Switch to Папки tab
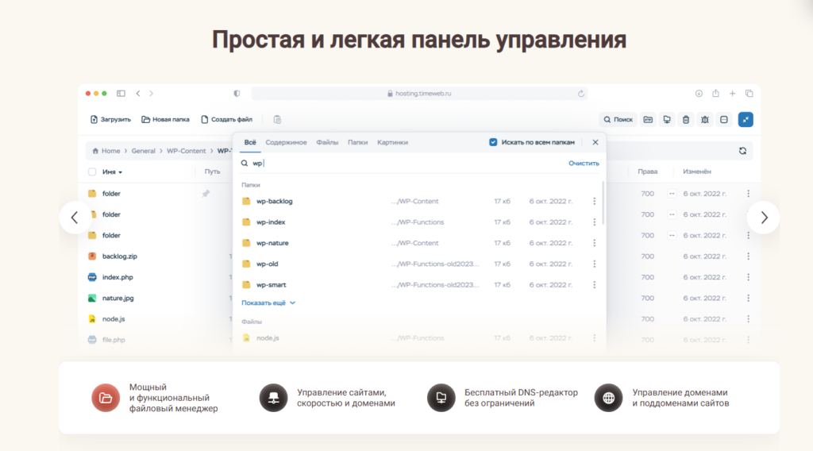813x451 pixels. coord(358,142)
